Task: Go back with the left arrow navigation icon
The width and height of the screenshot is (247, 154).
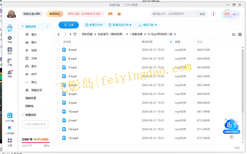Action: pos(58,34)
